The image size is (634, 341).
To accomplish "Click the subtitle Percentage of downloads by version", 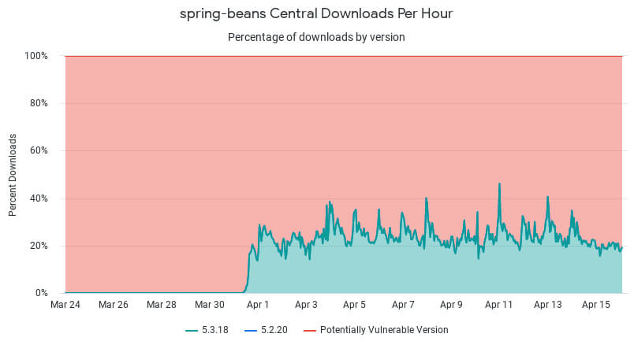I will [316, 37].
